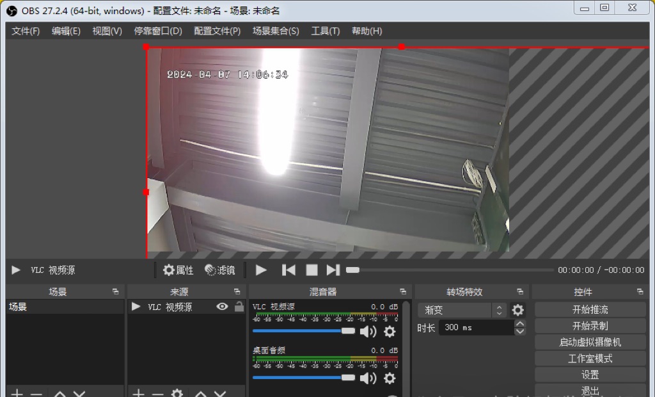Mute the VLC 视频源 mixer channel
655x397 pixels.
(368, 331)
